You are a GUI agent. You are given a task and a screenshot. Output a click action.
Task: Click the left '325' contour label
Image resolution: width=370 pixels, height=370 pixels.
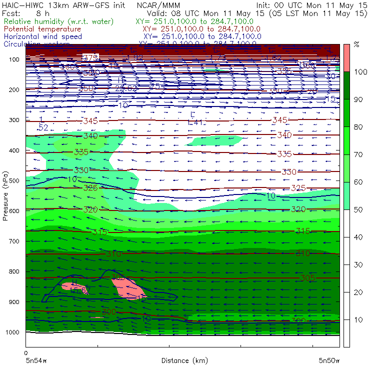click(90, 188)
